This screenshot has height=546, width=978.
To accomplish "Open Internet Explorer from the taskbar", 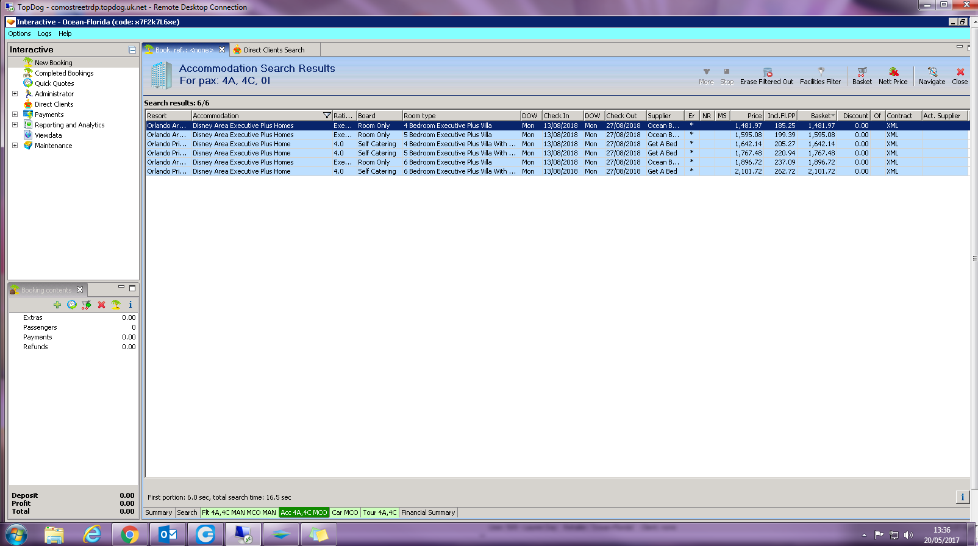I will point(91,535).
